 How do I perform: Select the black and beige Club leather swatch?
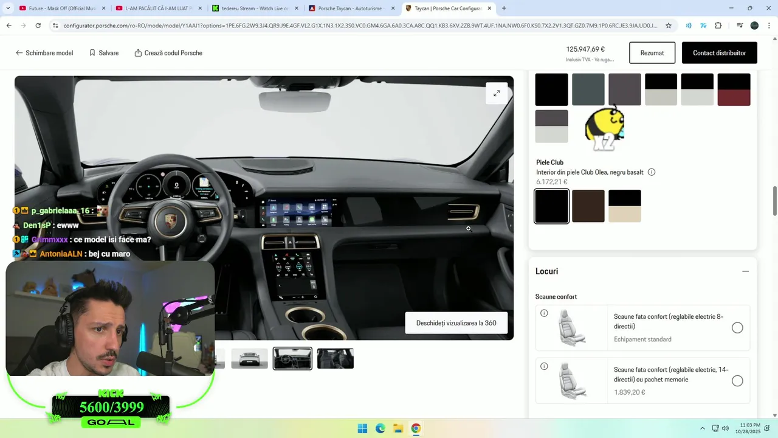(625, 206)
